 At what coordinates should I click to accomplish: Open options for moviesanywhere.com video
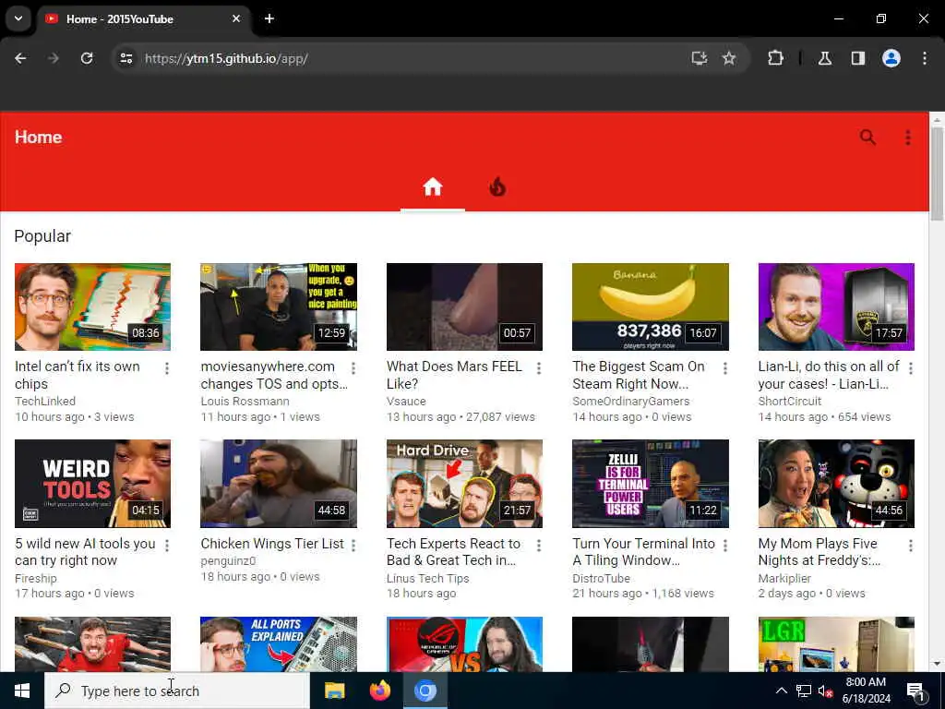point(353,367)
